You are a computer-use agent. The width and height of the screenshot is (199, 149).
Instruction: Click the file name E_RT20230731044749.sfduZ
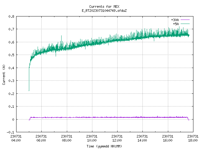[x=104, y=11]
